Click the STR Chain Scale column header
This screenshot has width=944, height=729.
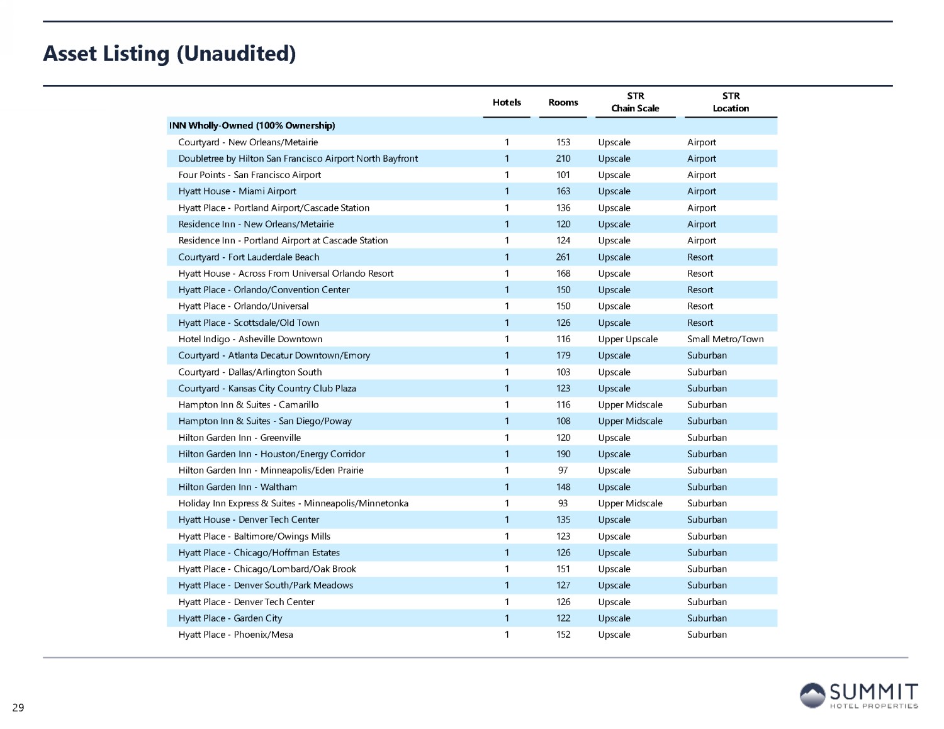pos(635,103)
